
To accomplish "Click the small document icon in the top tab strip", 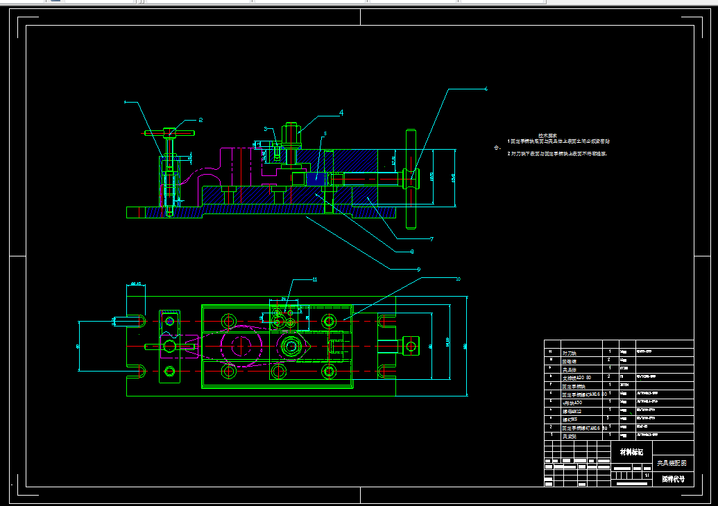I will pyautogui.click(x=55, y=1).
